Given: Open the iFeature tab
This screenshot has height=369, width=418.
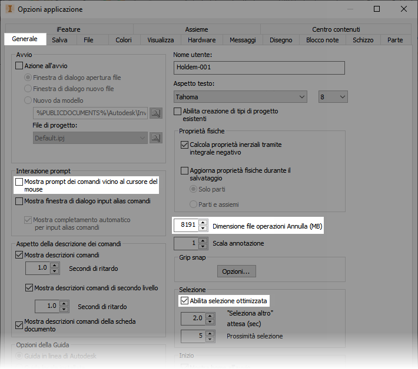Looking at the screenshot, I should pyautogui.click(x=68, y=29).
